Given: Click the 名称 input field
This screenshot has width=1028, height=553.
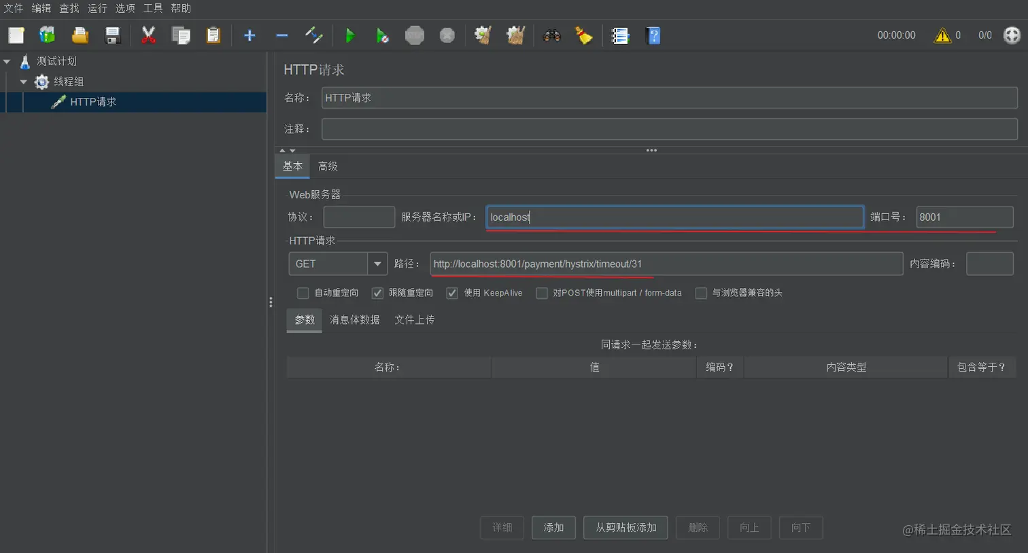Looking at the screenshot, I should click(670, 98).
